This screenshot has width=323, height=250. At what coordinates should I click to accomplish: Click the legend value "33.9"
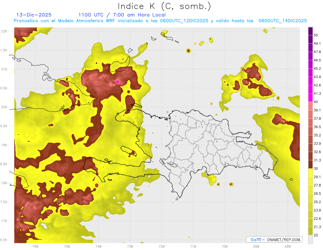(x=318, y=143)
